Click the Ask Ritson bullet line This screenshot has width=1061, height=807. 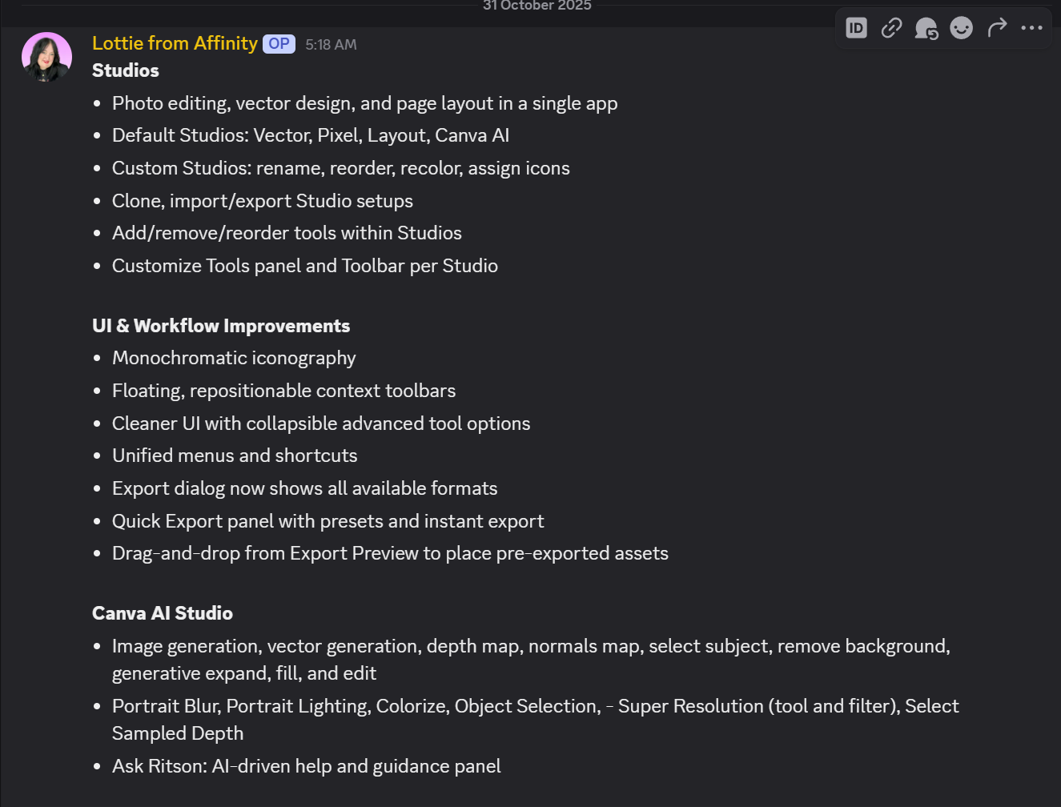[306, 766]
